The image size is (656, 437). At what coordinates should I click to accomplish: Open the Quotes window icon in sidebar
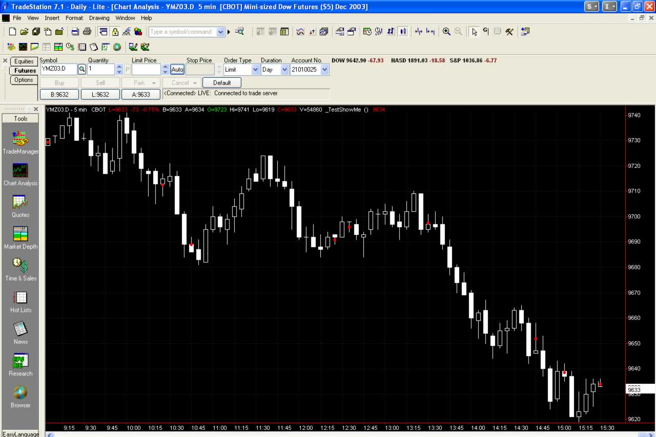point(20,206)
